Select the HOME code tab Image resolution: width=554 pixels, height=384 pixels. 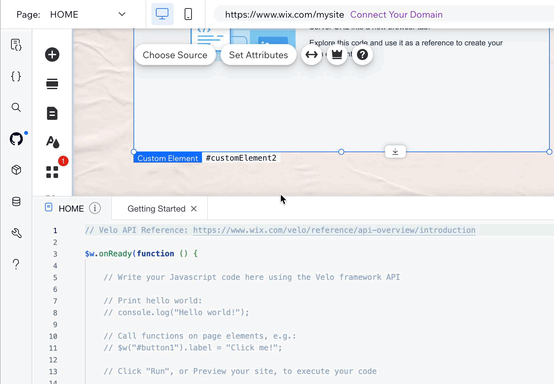tap(71, 209)
